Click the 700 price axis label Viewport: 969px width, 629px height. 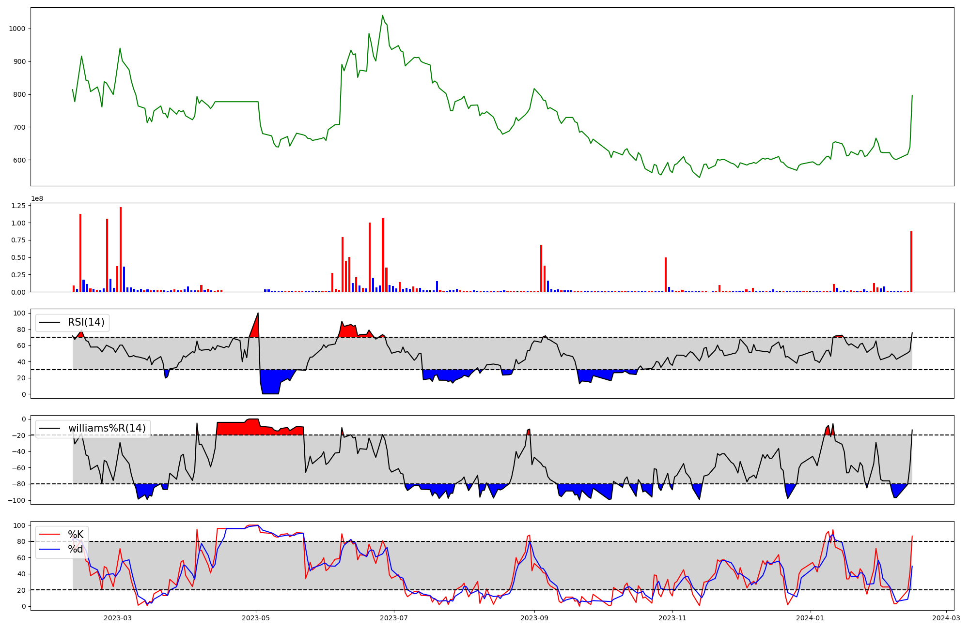pyautogui.click(x=19, y=127)
